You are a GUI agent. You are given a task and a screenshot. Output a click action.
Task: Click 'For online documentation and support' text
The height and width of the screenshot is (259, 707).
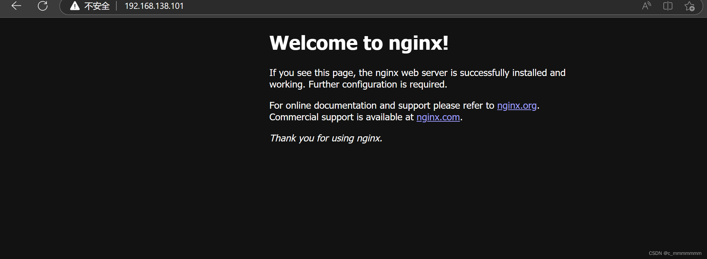350,106
